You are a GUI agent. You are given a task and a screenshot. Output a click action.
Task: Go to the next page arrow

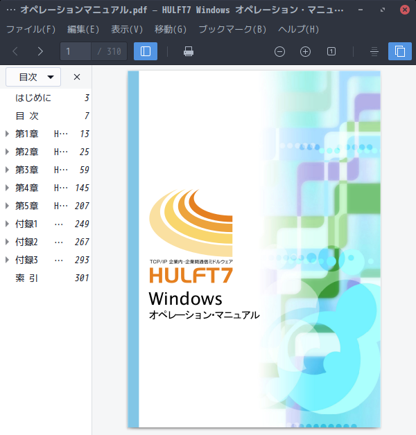tap(40, 51)
